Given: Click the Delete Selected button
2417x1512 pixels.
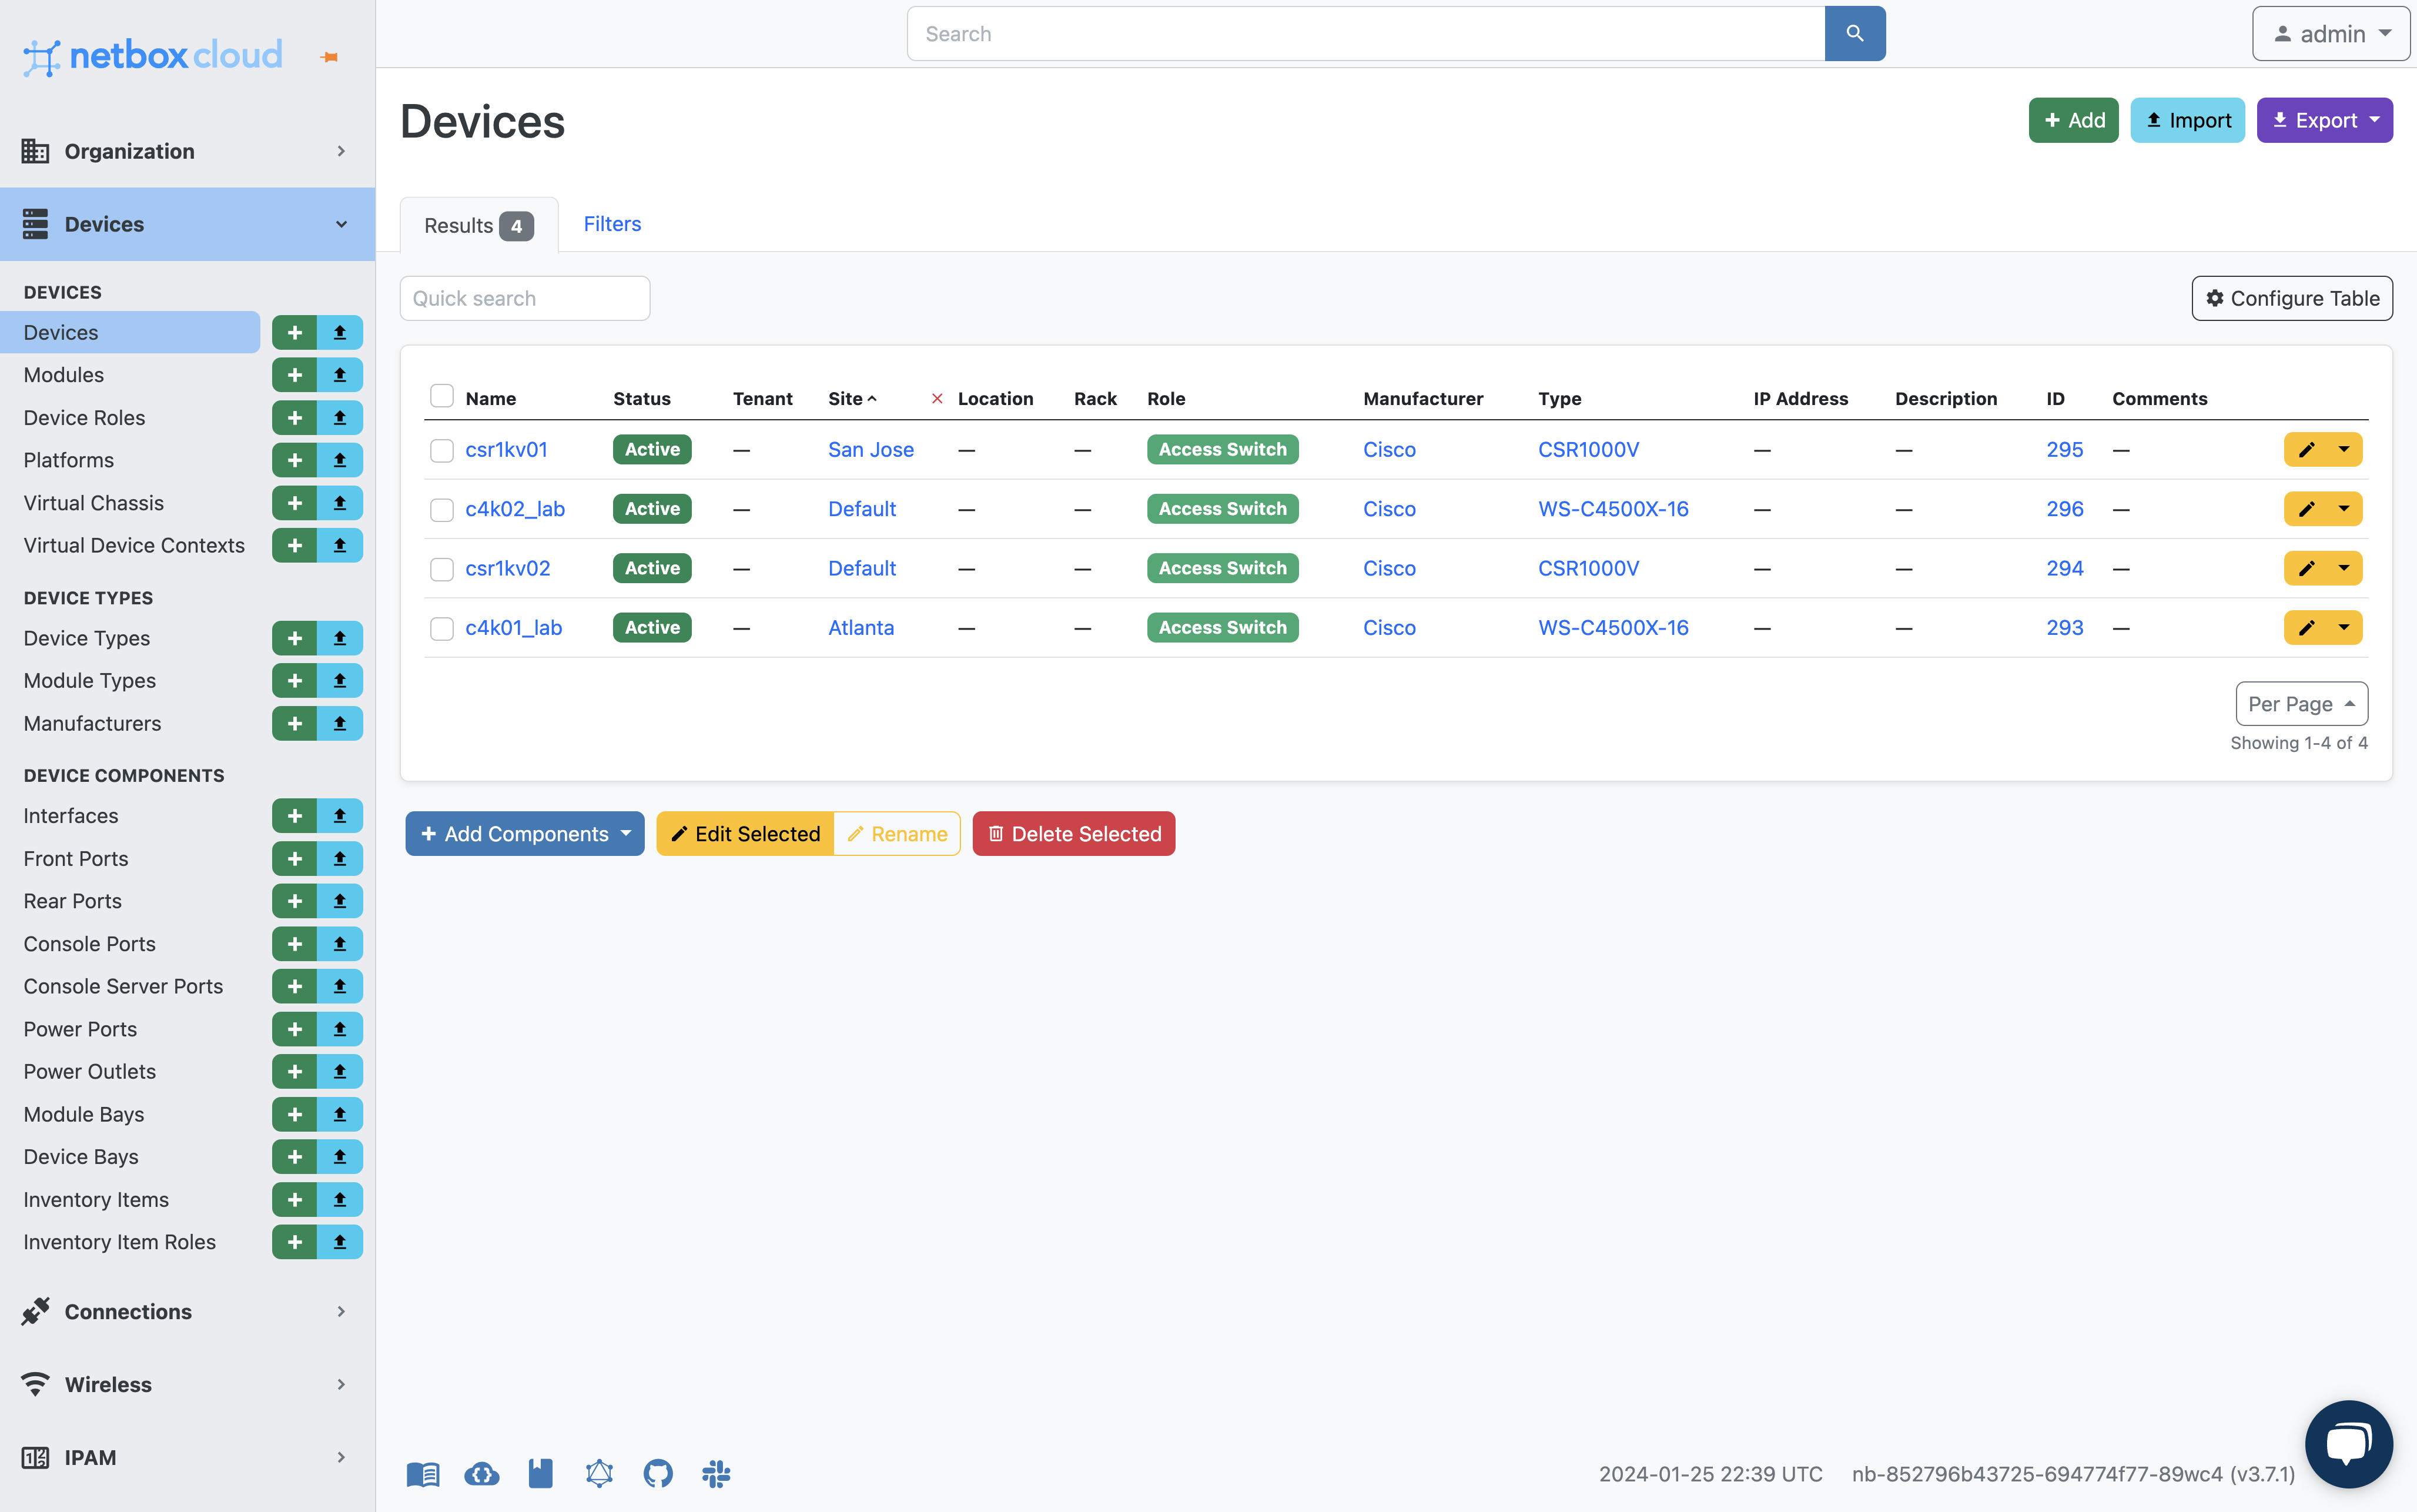Looking at the screenshot, I should click(x=1073, y=833).
